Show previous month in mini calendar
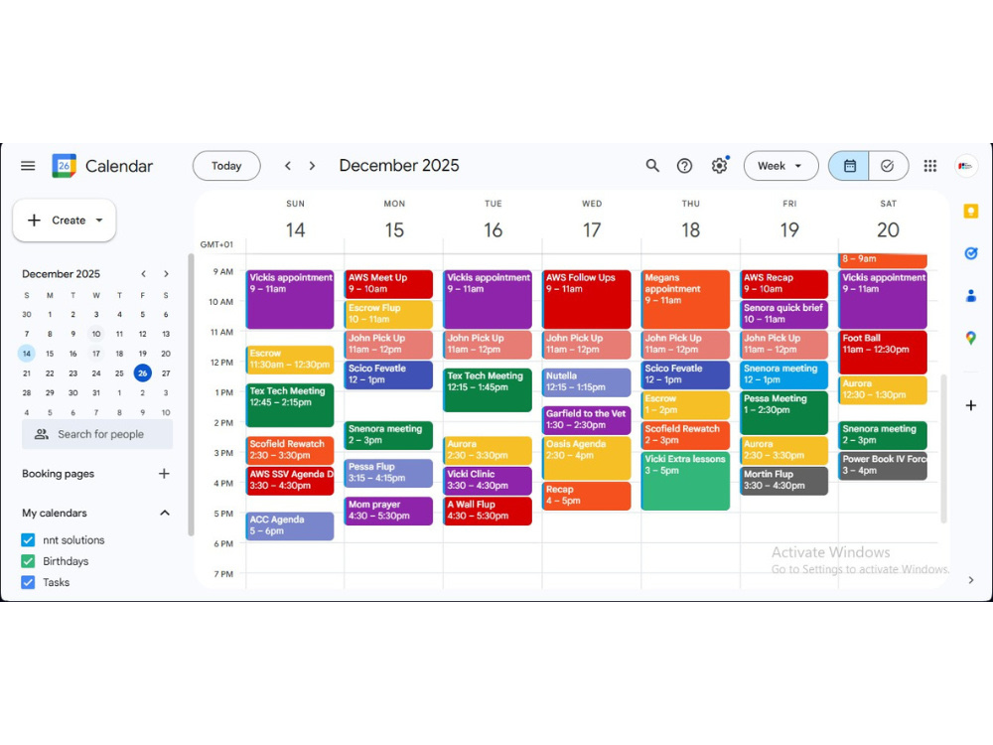This screenshot has width=993, height=745. point(144,274)
